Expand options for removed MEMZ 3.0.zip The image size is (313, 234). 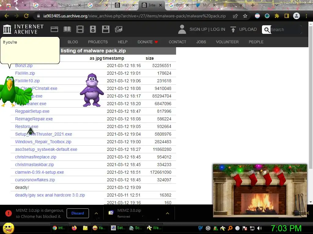coord(168,213)
